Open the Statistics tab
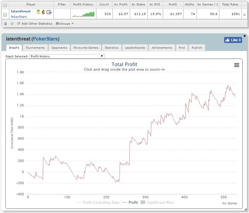Image resolution: width=249 pixels, height=213 pixels. (112, 48)
